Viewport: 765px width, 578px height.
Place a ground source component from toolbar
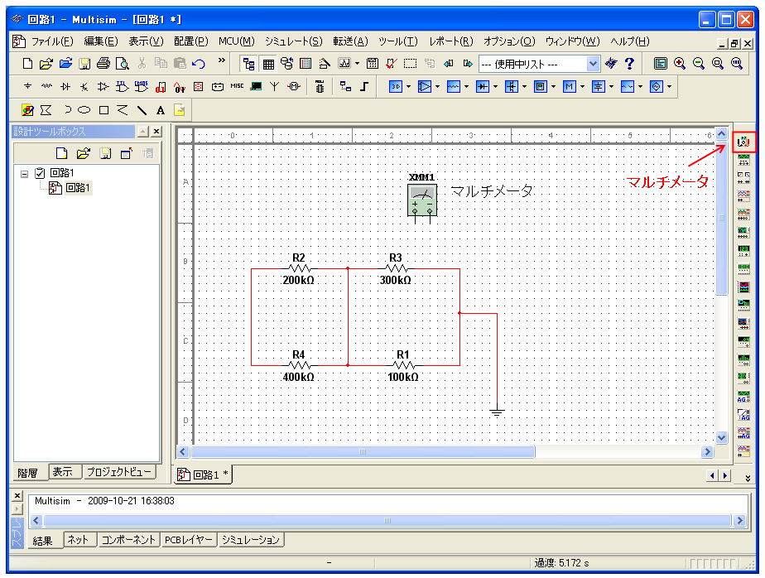(27, 86)
